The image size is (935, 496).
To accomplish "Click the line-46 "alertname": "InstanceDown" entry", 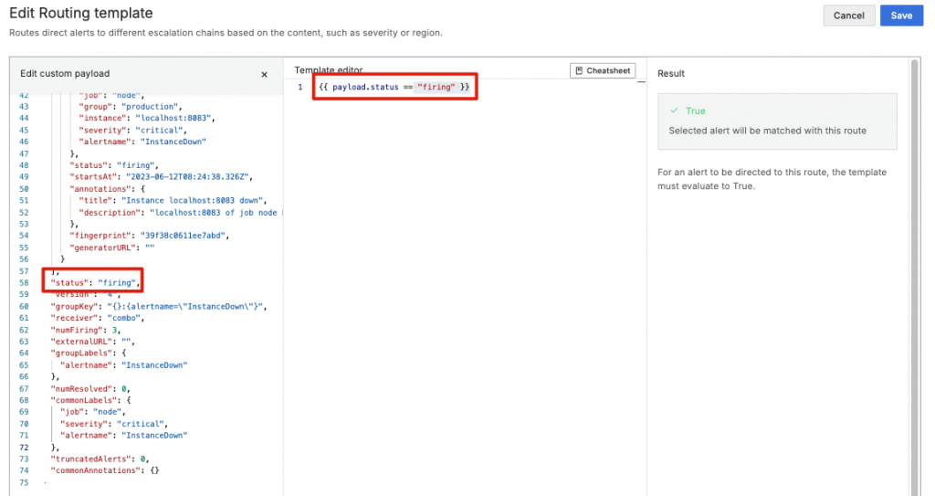I will pos(142,142).
